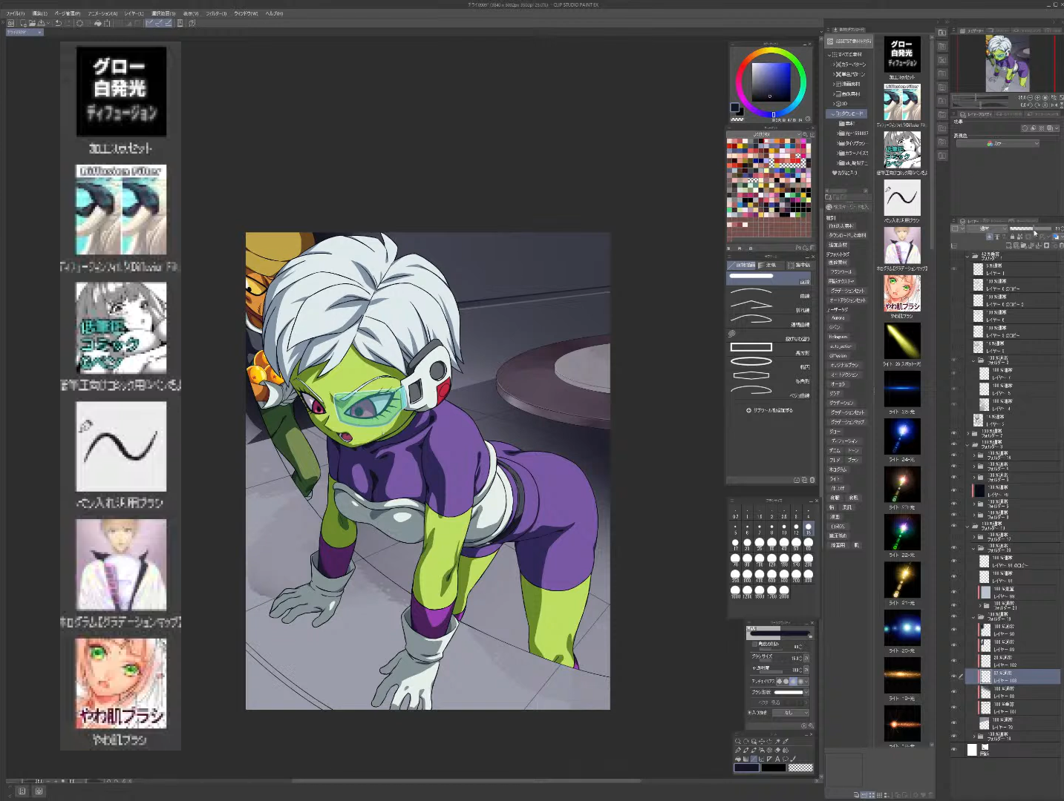
Task: Click the Open file toolbar icon
Action: tap(32, 23)
